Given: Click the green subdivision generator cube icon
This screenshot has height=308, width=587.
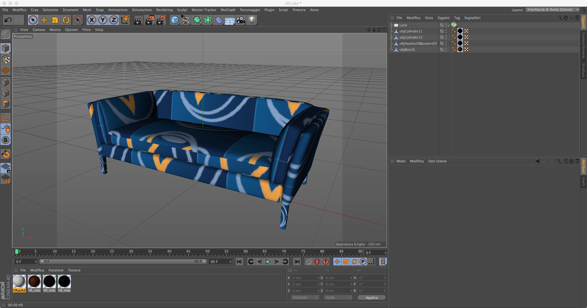Looking at the screenshot, I should point(197,20).
